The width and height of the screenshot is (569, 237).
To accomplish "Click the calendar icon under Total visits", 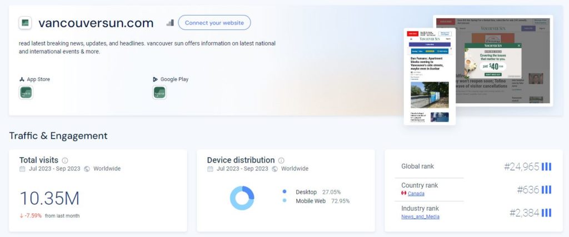I will pyautogui.click(x=22, y=169).
